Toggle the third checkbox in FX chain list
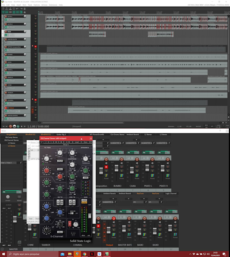Screen dimensions: 230x257 [x=29, y=154]
